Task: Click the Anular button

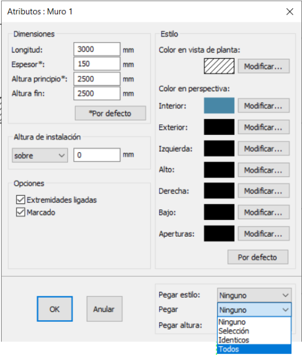Action: (104, 309)
